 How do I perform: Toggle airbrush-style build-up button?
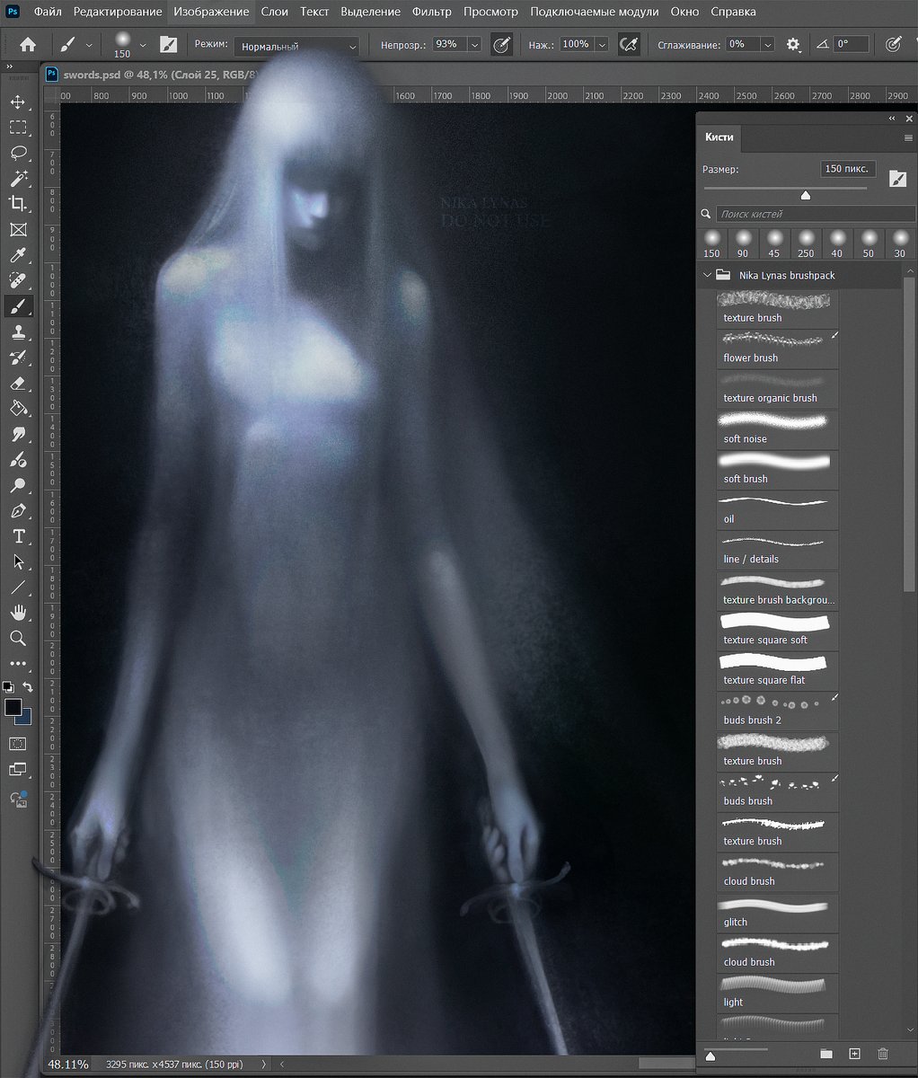(x=630, y=44)
